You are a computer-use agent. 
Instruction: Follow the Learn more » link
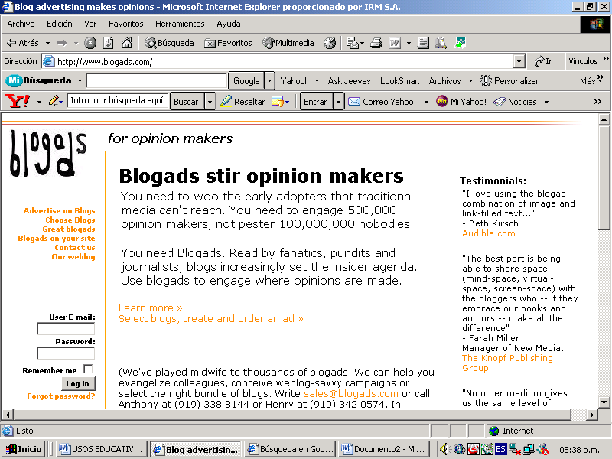point(150,308)
